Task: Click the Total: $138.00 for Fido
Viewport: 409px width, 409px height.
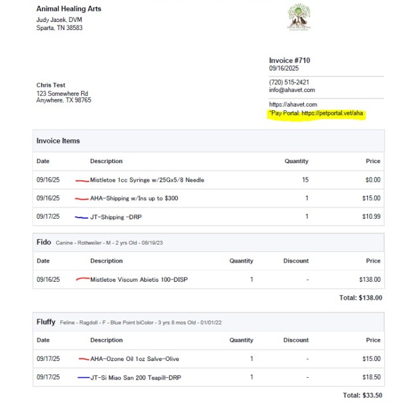Action: click(360, 298)
